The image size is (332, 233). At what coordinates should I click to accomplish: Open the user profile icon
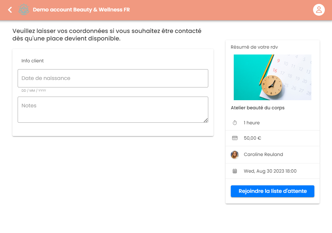pyautogui.click(x=319, y=10)
